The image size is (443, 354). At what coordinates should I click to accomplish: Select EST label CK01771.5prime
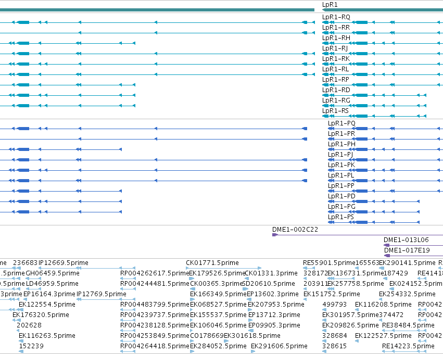(212, 263)
